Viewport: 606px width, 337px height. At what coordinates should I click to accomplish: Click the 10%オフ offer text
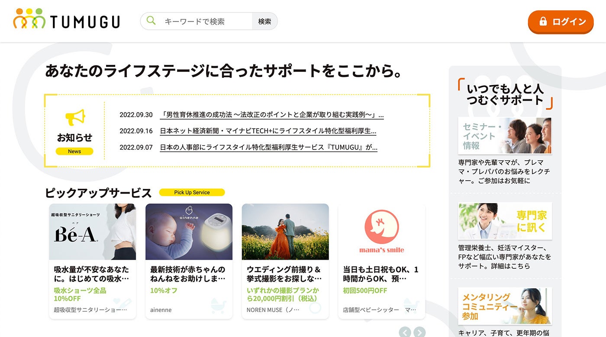[164, 290]
